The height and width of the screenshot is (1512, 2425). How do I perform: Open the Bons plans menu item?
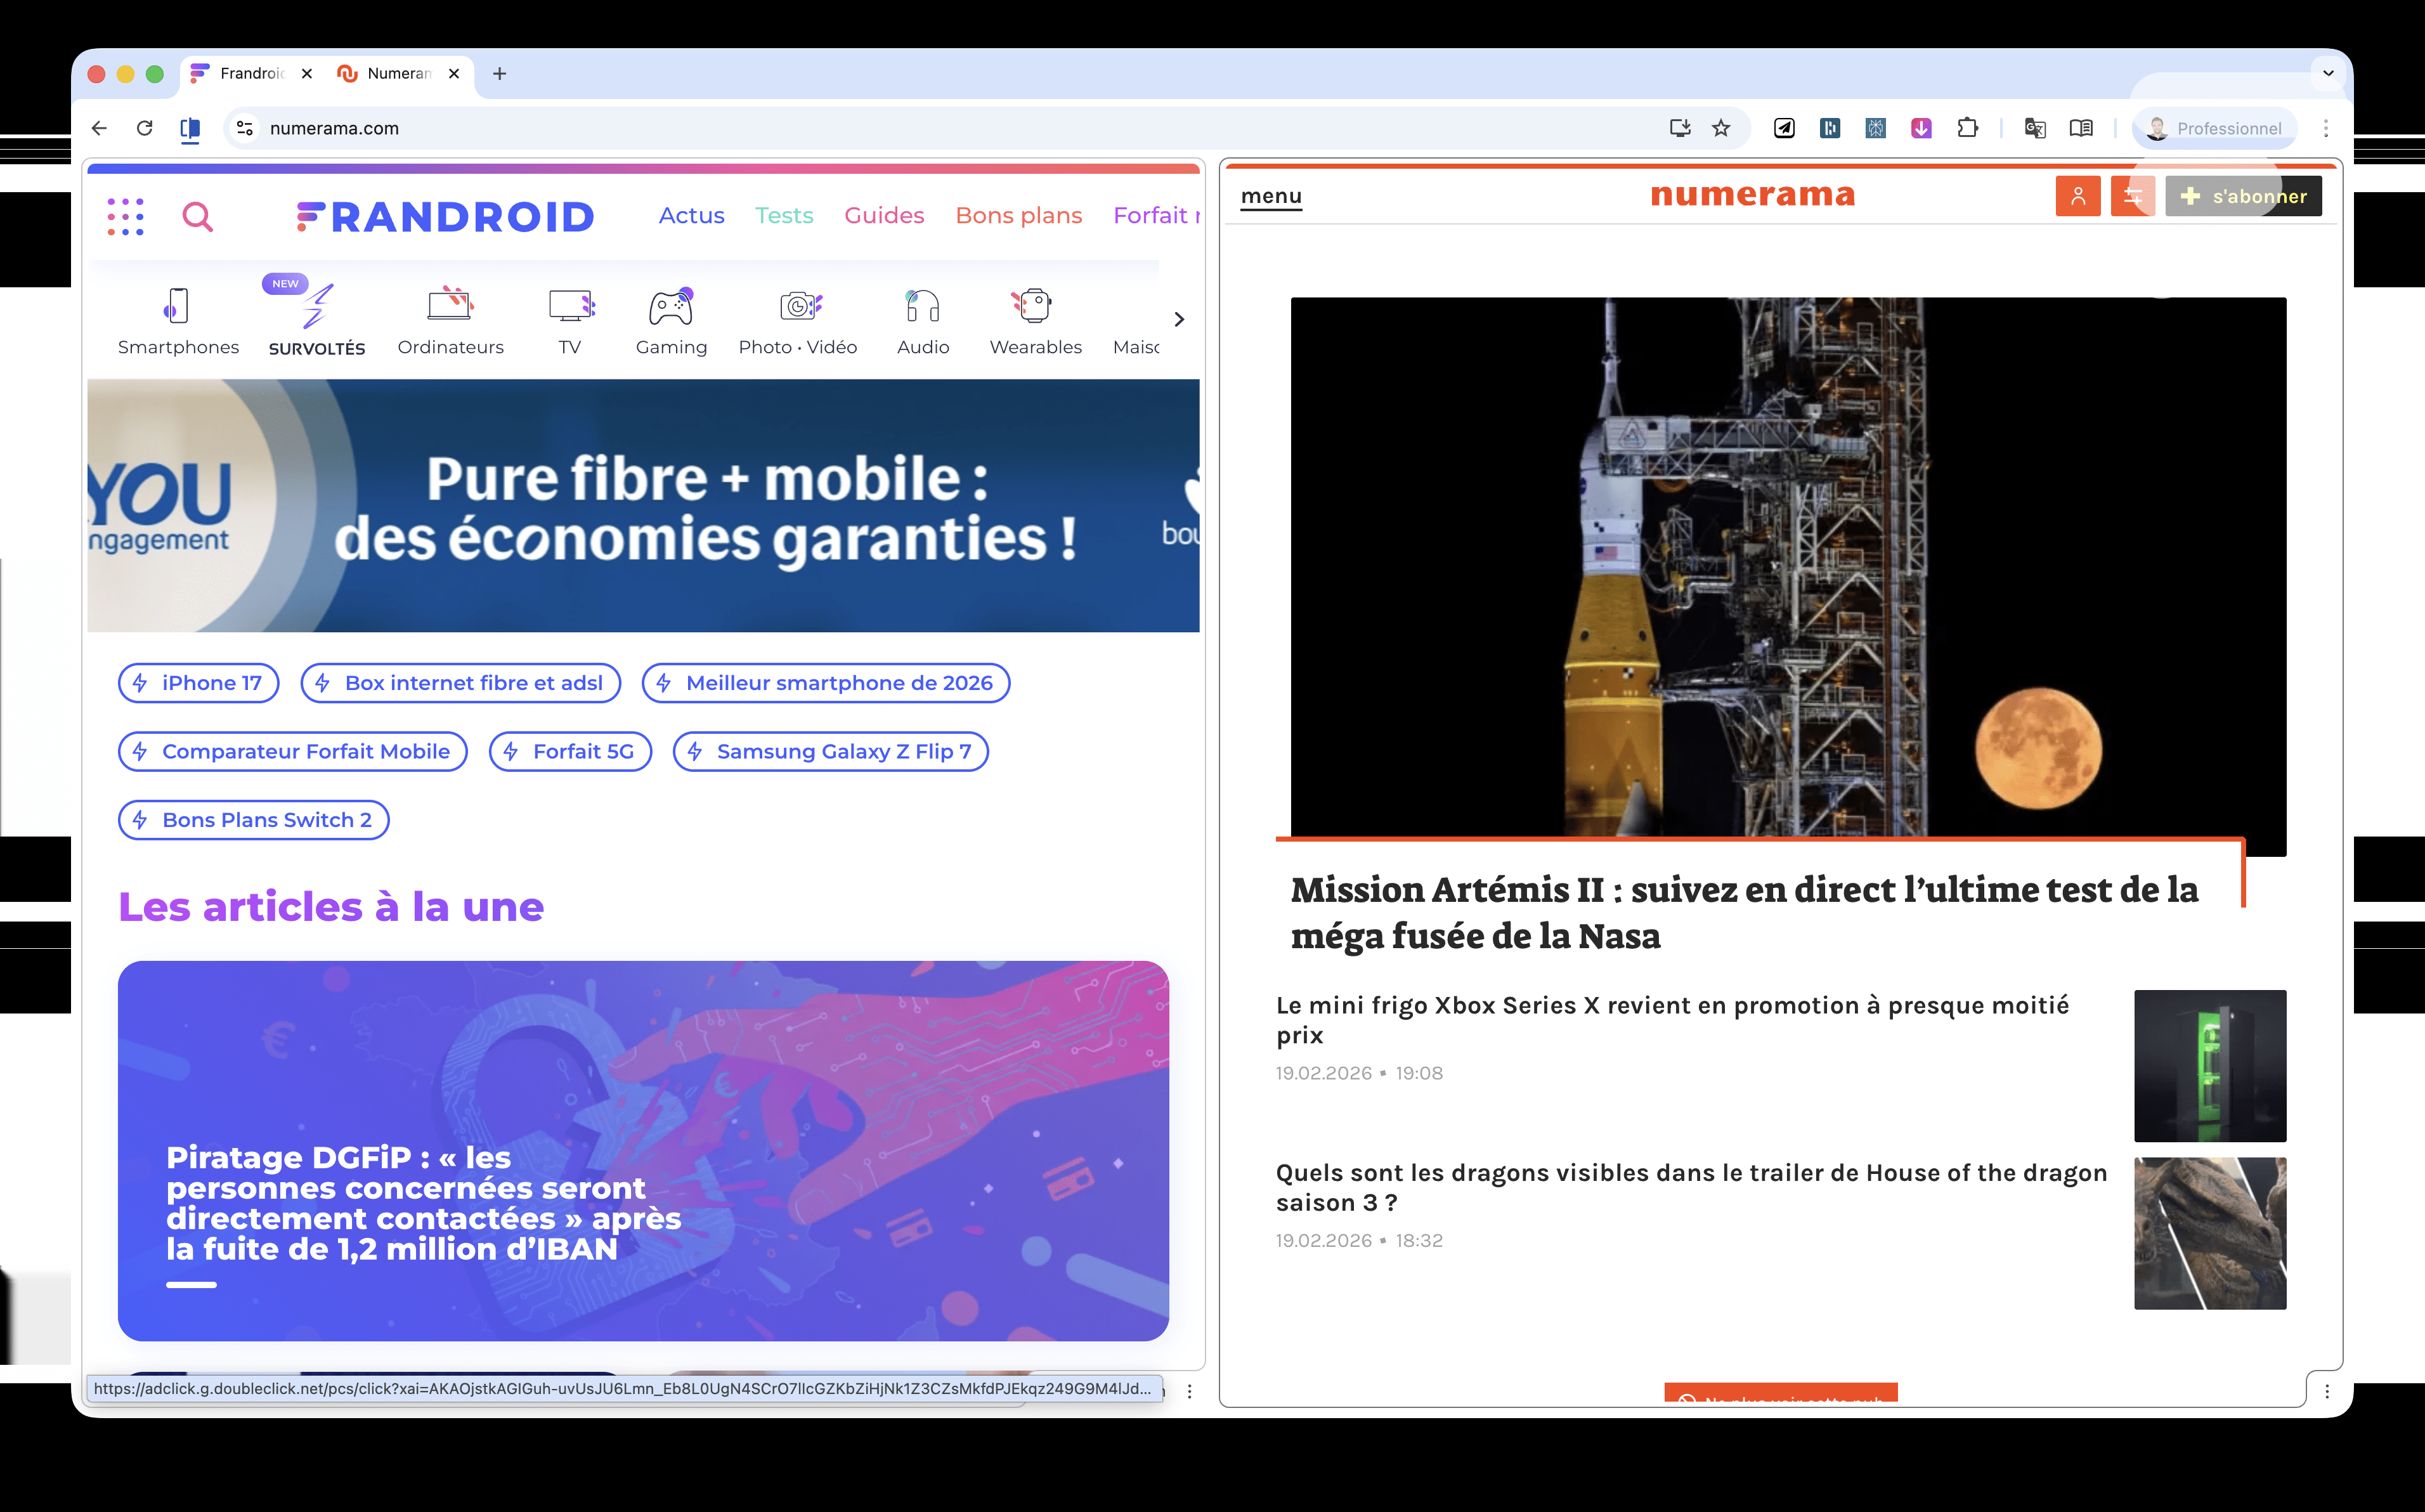click(1018, 215)
